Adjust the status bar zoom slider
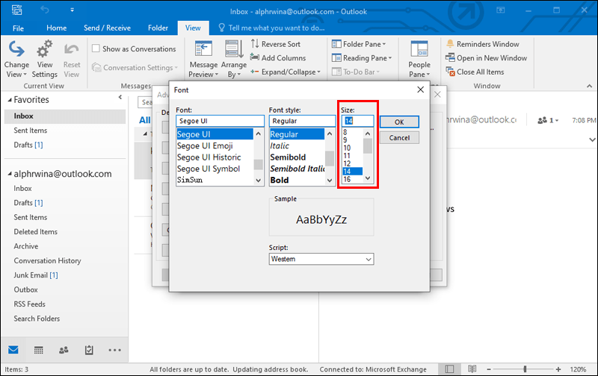This screenshot has height=376, width=598. coord(525,369)
